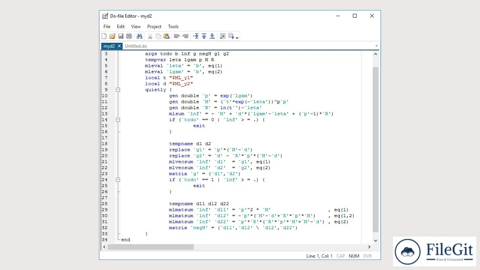
Task: Click line number 17 in the gutter
Action: pos(105,138)
